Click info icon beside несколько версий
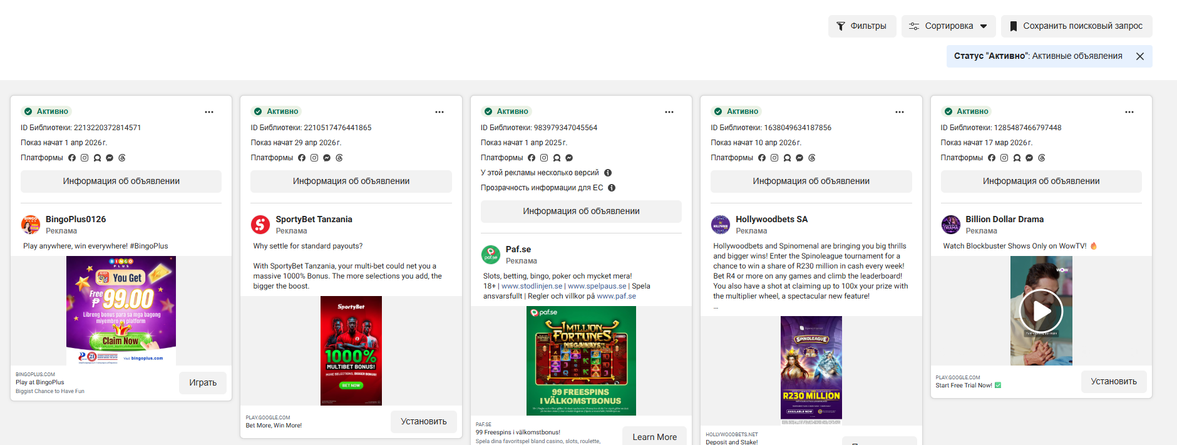 [608, 173]
